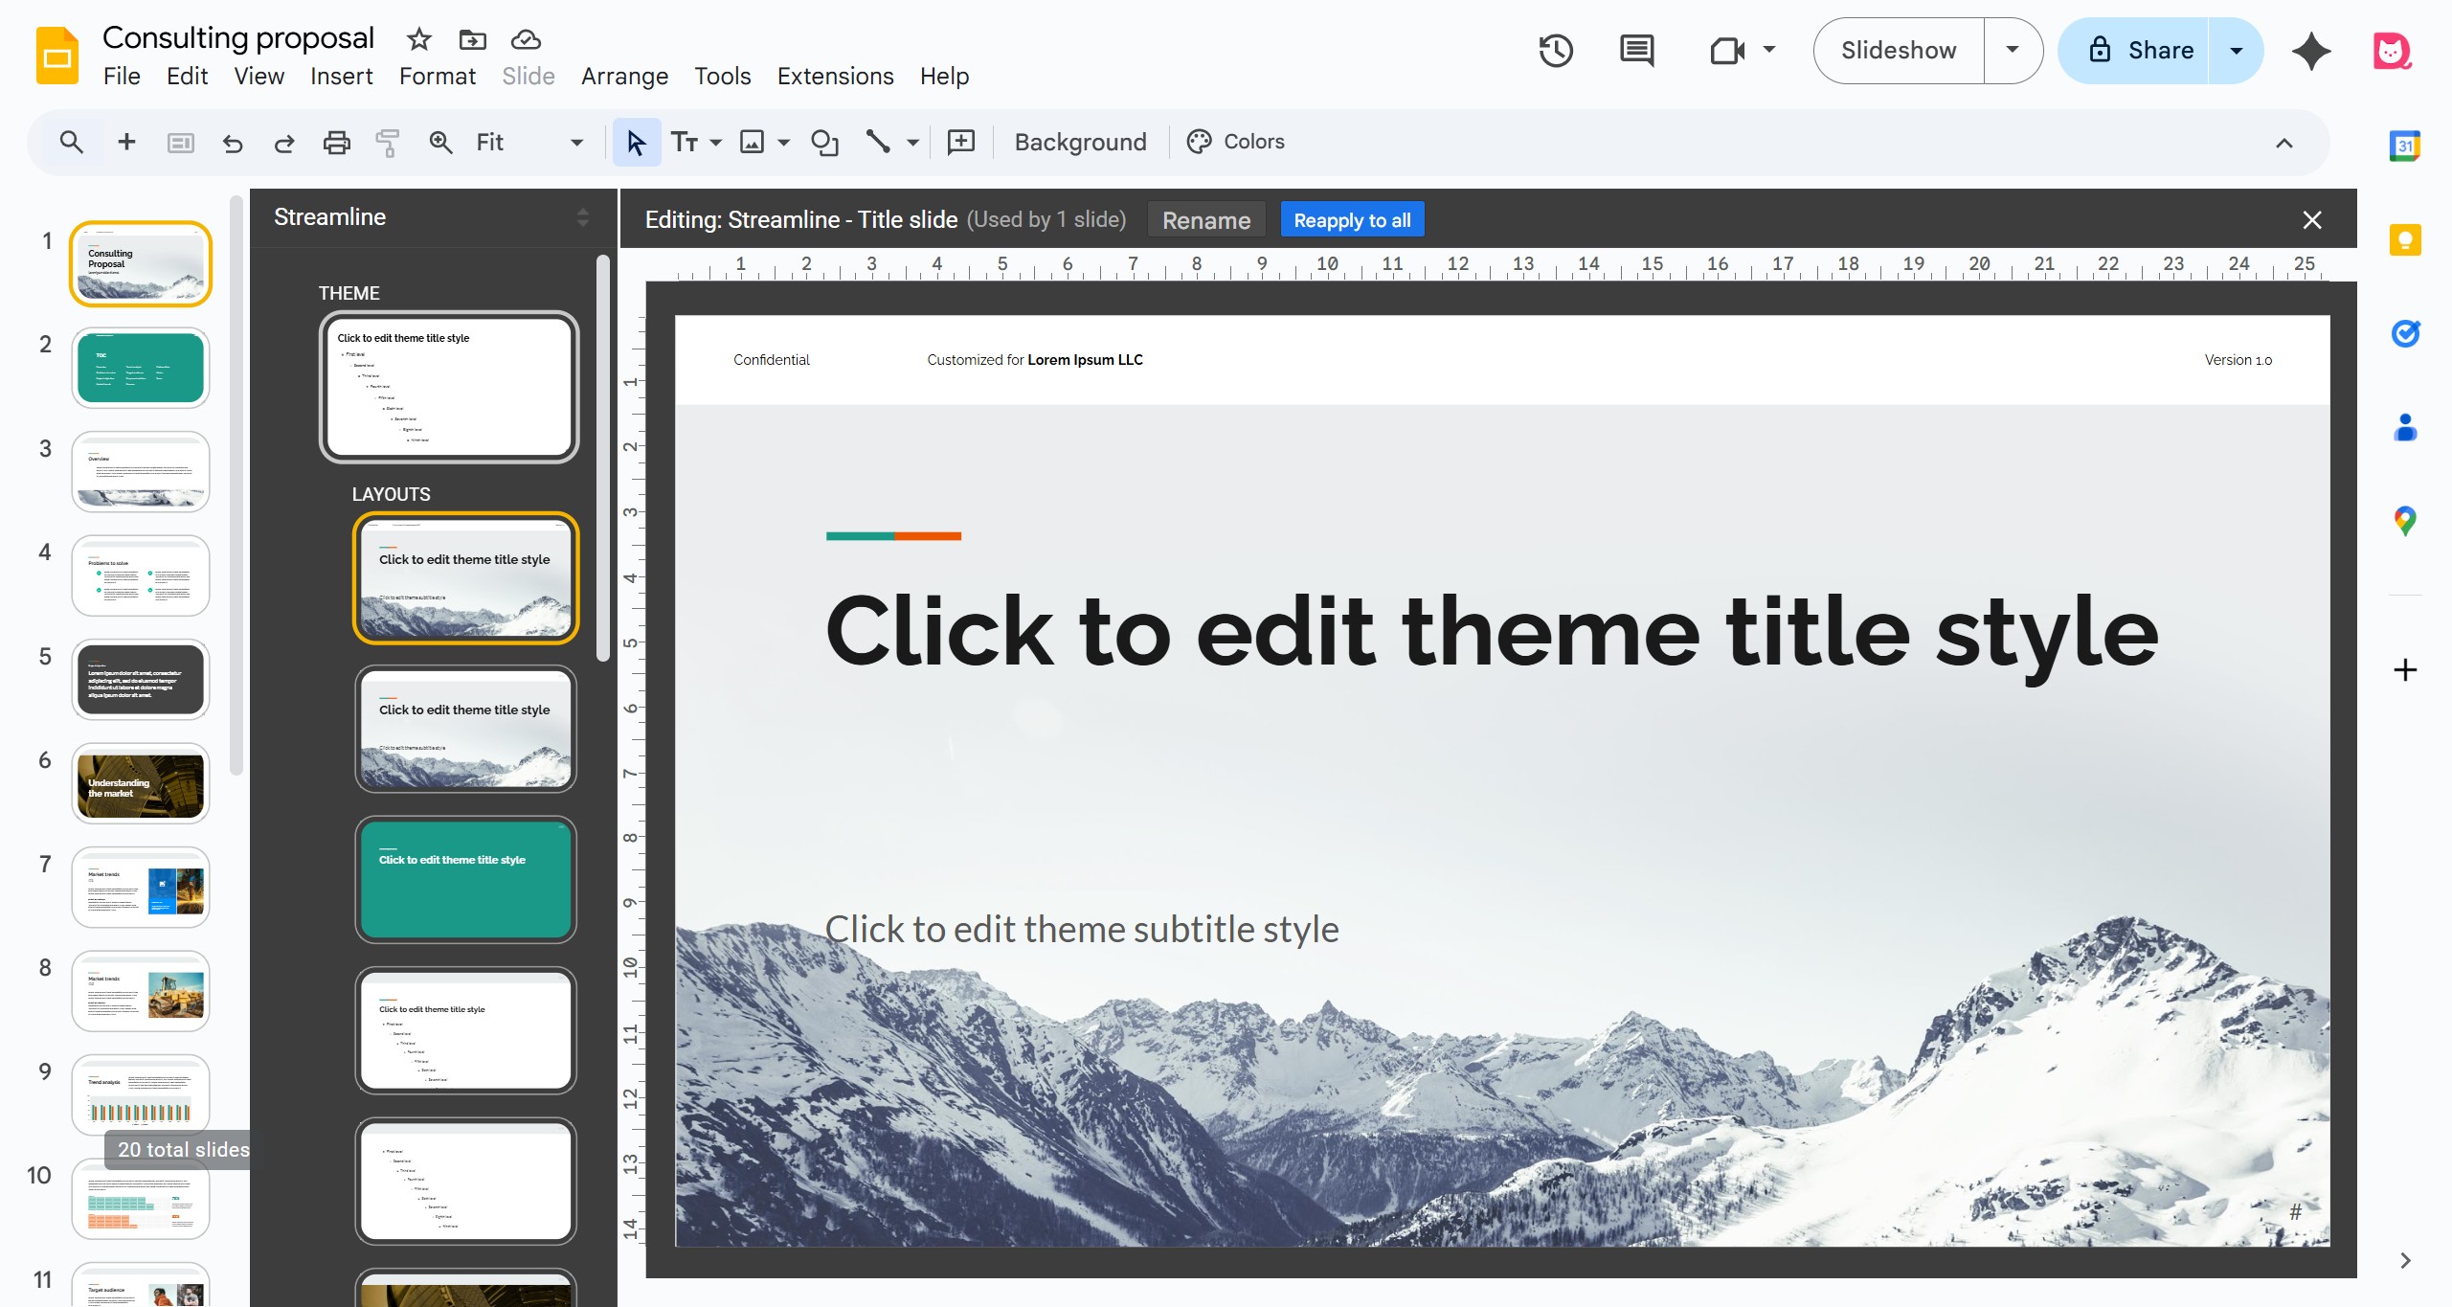Select the teal section header layout
This screenshot has width=2452, height=1307.
(x=465, y=879)
